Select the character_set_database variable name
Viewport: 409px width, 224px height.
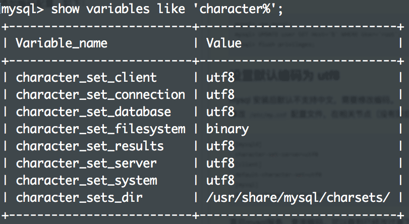click(93, 111)
